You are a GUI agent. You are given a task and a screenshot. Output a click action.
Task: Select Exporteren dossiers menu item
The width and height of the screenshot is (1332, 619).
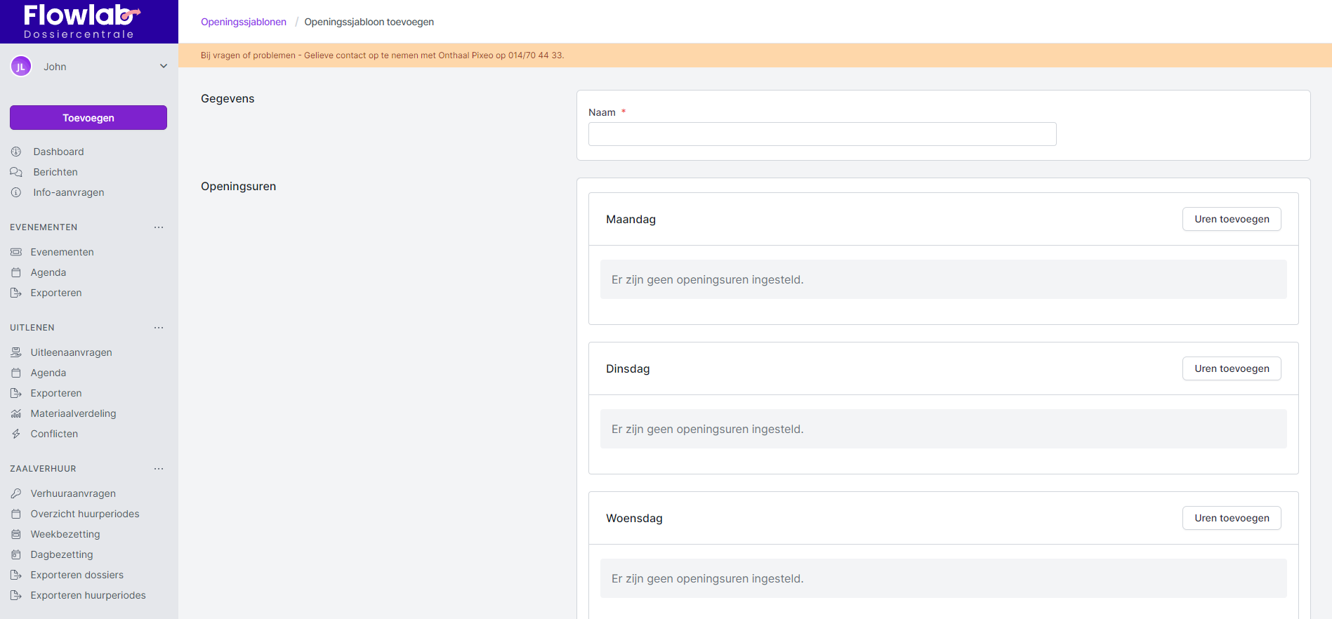coord(77,575)
